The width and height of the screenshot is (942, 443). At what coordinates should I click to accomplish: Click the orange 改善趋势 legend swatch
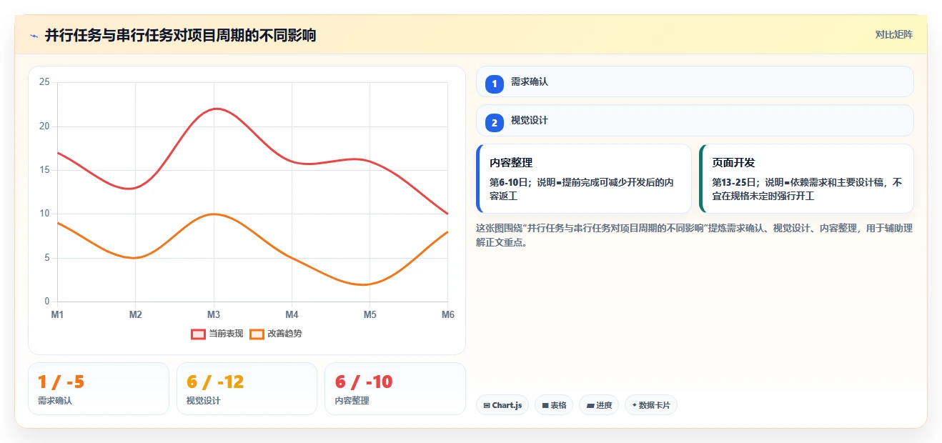click(x=257, y=334)
